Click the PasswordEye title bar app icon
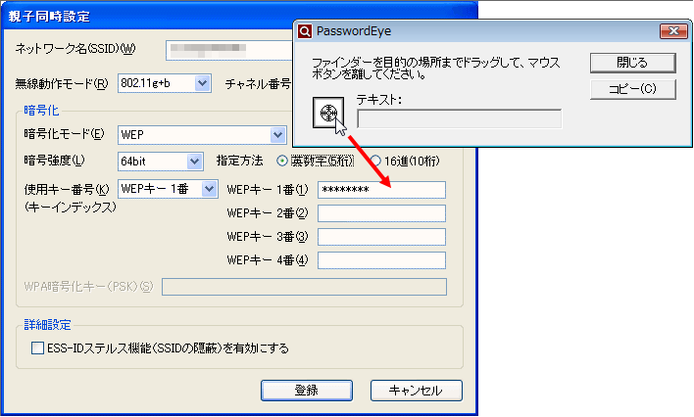Viewport: 694px width, 417px height. pos(306,31)
